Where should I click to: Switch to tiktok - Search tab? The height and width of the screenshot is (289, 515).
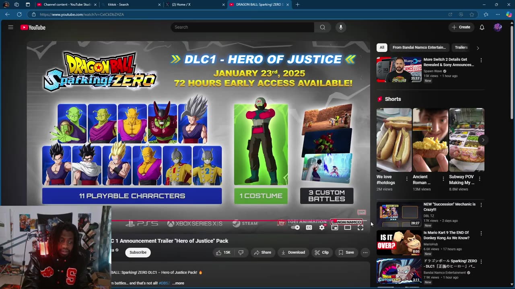point(131,4)
